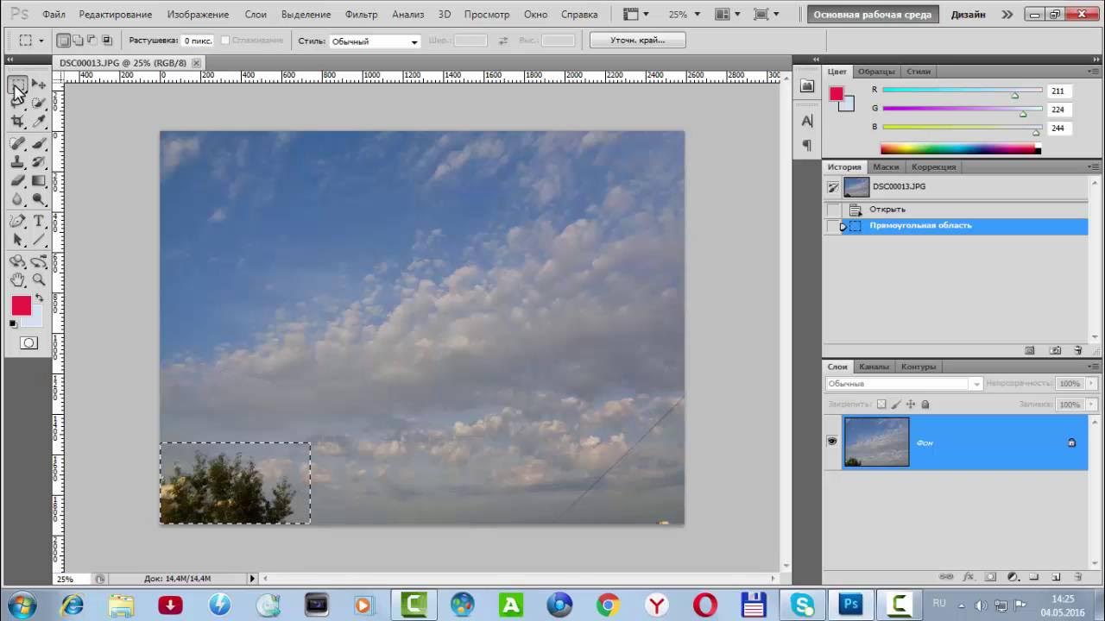Image resolution: width=1105 pixels, height=621 pixels.
Task: Set history brush source at Открыть state
Action: pyautogui.click(x=833, y=210)
